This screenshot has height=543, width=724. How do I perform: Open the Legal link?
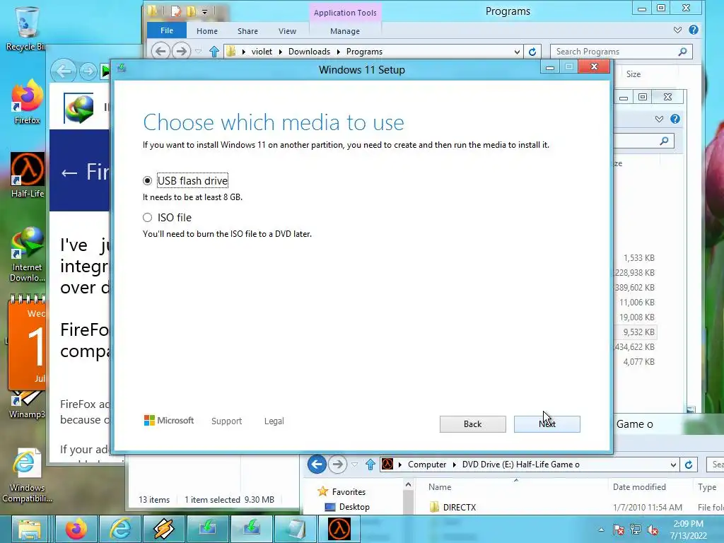click(x=274, y=421)
